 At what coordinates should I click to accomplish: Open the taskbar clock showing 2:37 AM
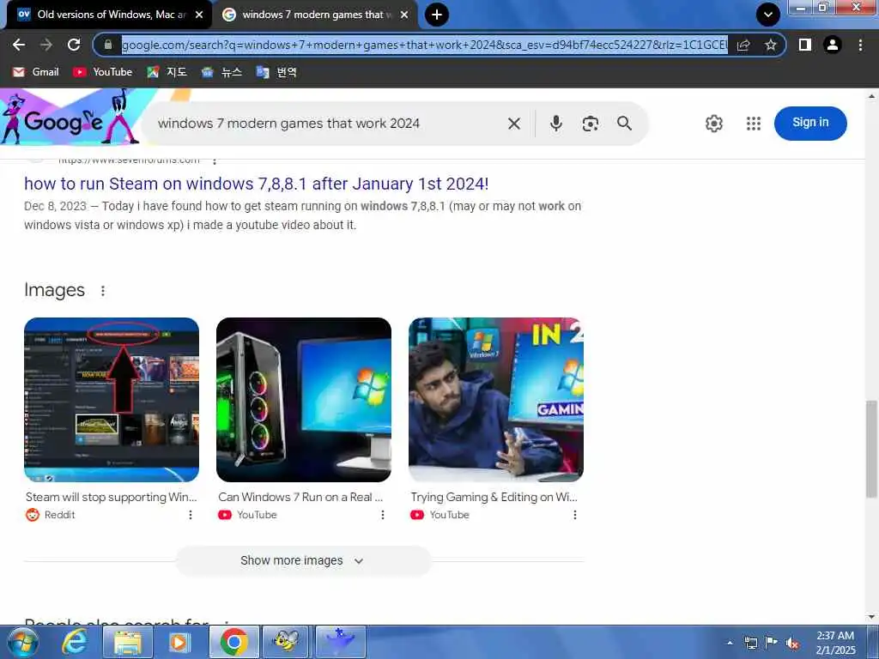coord(835,643)
